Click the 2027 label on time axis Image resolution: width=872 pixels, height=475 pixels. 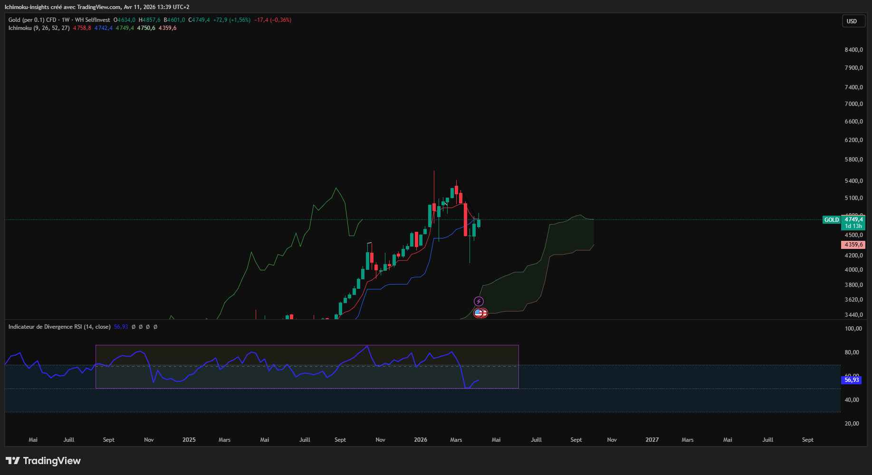652,440
